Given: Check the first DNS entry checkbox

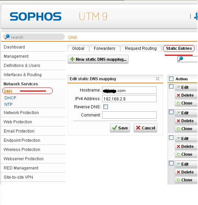Looking at the screenshot, I should coord(171,86).
